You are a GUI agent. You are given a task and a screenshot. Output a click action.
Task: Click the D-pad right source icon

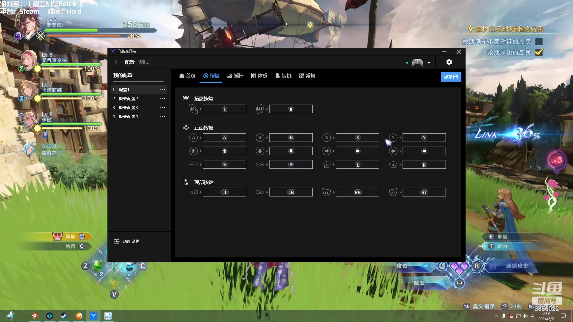tap(326, 151)
